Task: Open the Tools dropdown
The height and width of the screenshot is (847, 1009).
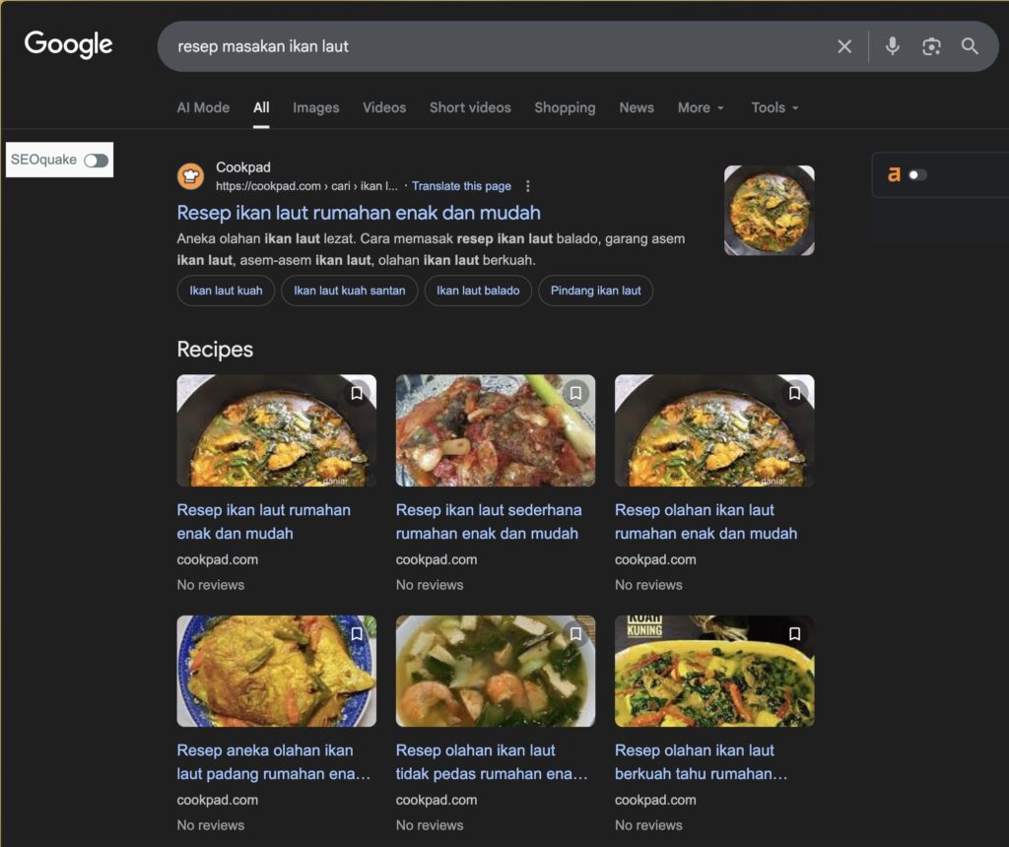Action: click(x=774, y=107)
